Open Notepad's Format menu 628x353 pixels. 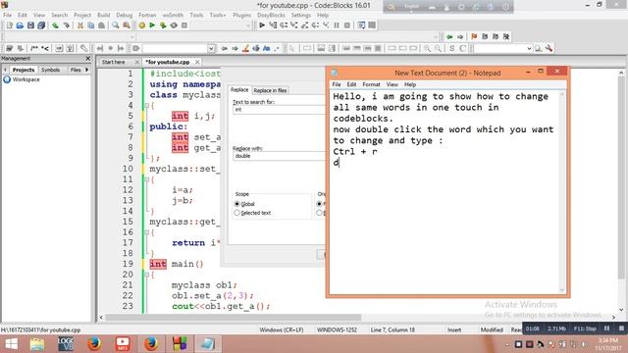(371, 84)
